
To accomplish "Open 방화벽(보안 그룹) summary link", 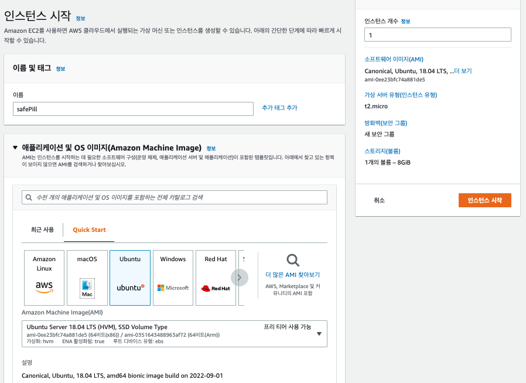I will (386, 123).
